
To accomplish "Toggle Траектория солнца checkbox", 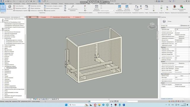I will (x=176, y=45).
